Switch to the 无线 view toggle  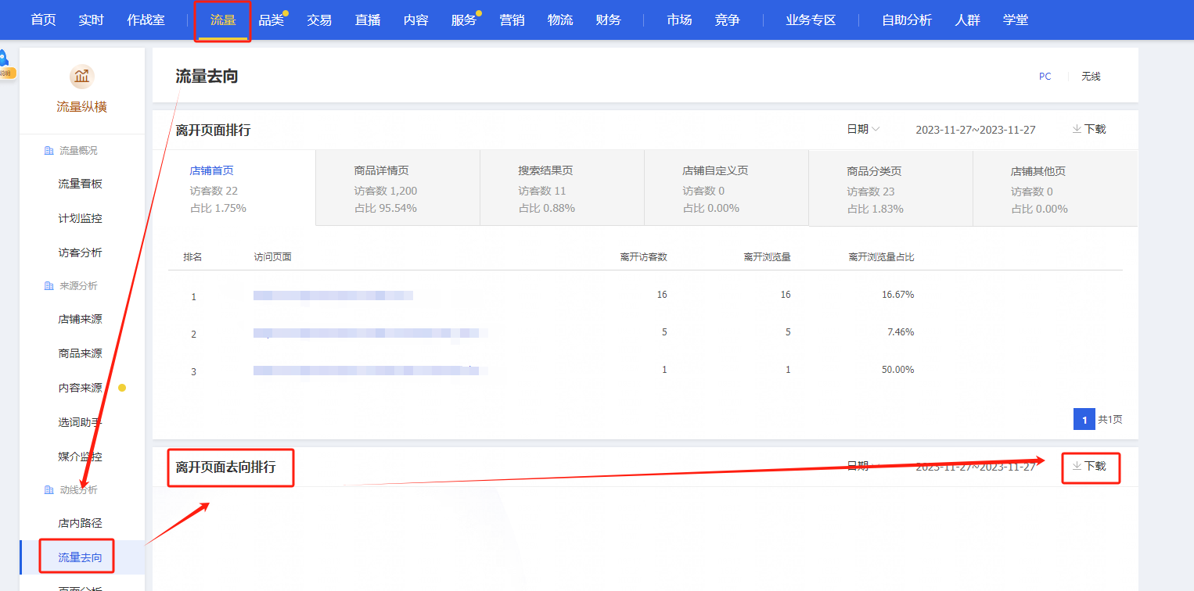pos(1091,77)
